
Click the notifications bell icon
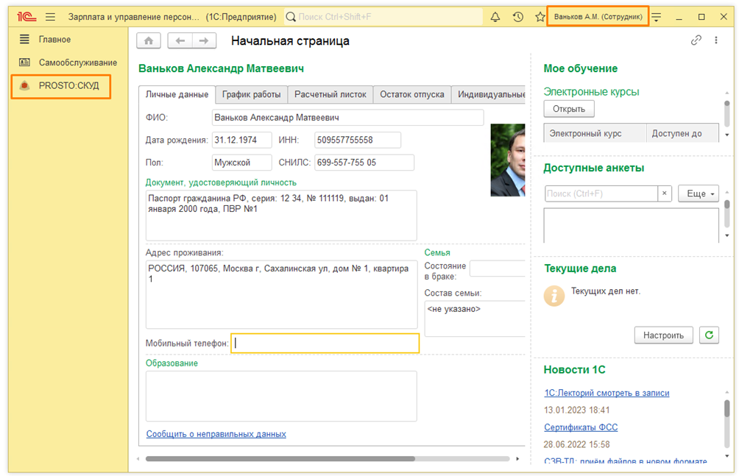point(495,17)
